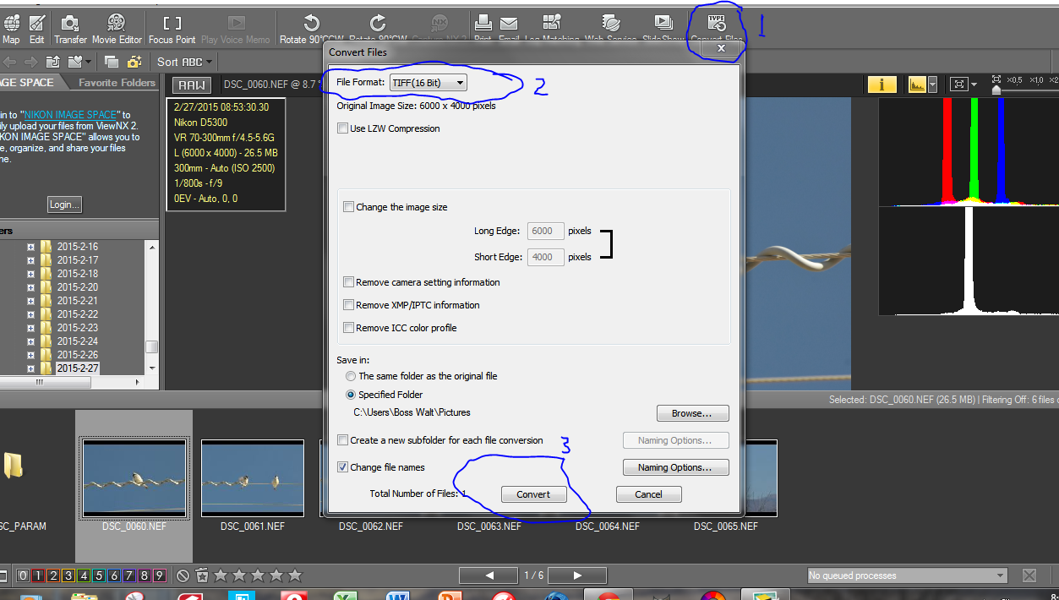Toggle the histogram display icon
The width and height of the screenshot is (1059, 600).
pyautogui.click(x=916, y=85)
